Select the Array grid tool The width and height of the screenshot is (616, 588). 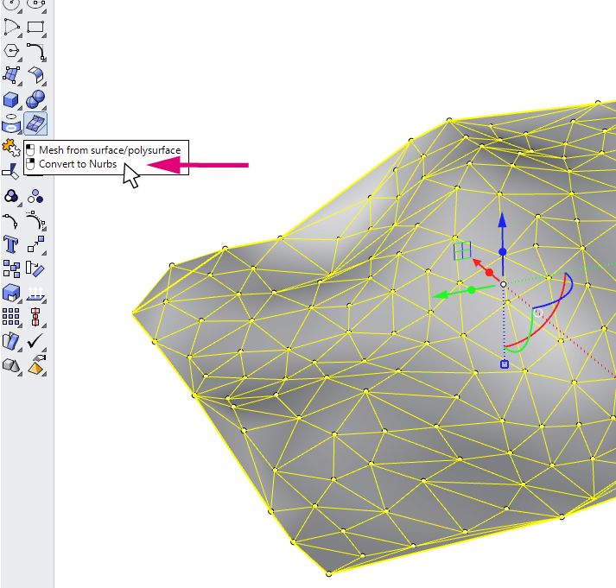(x=10, y=317)
